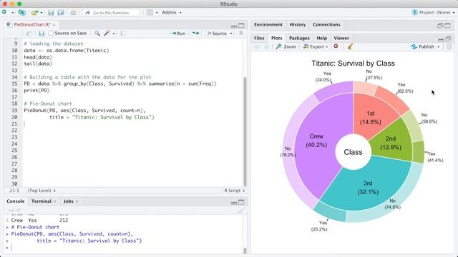Minimize the Plots pane
Screen dimensions: 458x257
[x=441, y=39]
